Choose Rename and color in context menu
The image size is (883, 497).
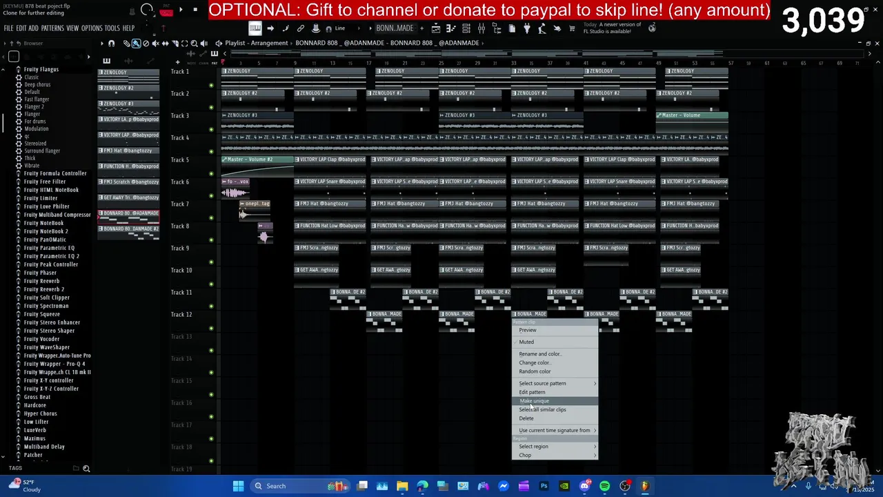point(555,354)
